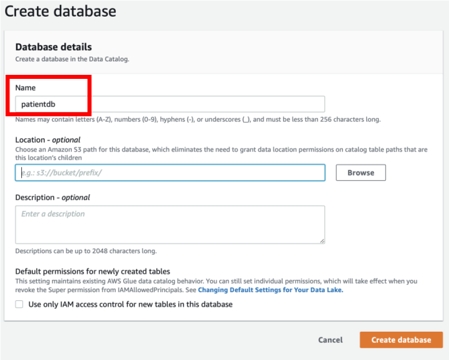This screenshot has height=360, width=449.
Task: Click the Name field containing patientdb
Action: tap(170, 104)
